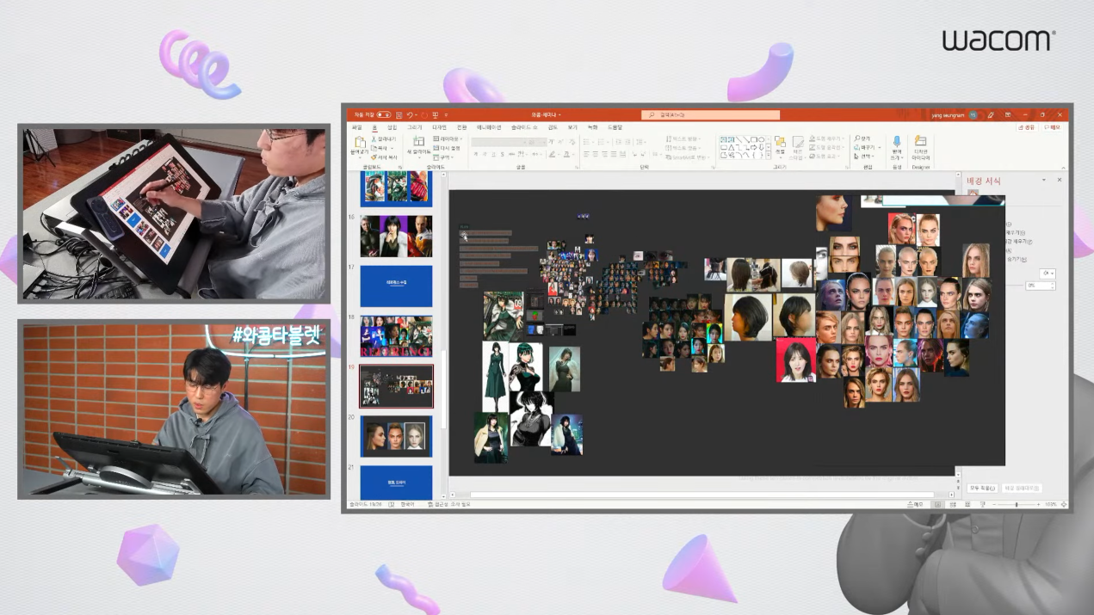This screenshot has width=1094, height=615.
Task: Click the 공유 (Share) button
Action: pos(1027,127)
